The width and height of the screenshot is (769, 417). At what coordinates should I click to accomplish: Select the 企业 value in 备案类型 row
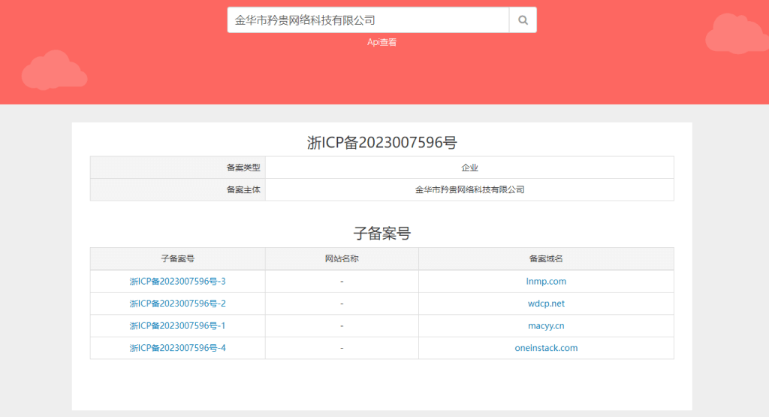(x=469, y=168)
